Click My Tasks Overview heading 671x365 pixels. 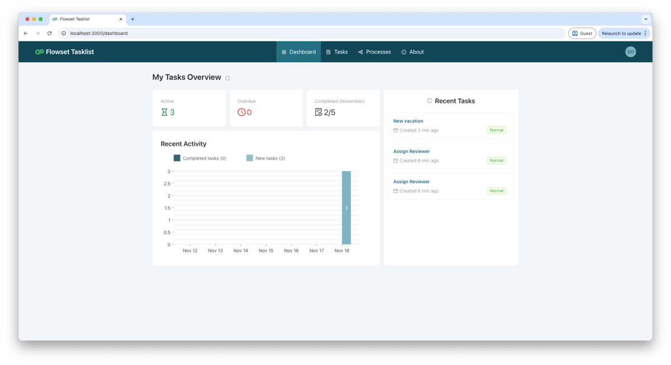[187, 77]
